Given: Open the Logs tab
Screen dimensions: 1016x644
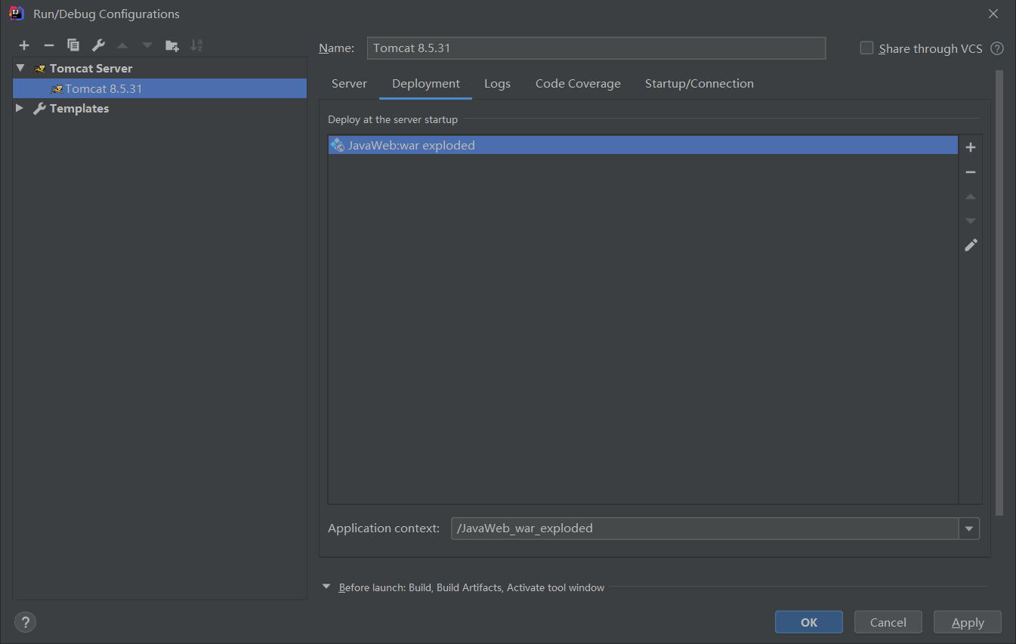Looking at the screenshot, I should point(497,84).
